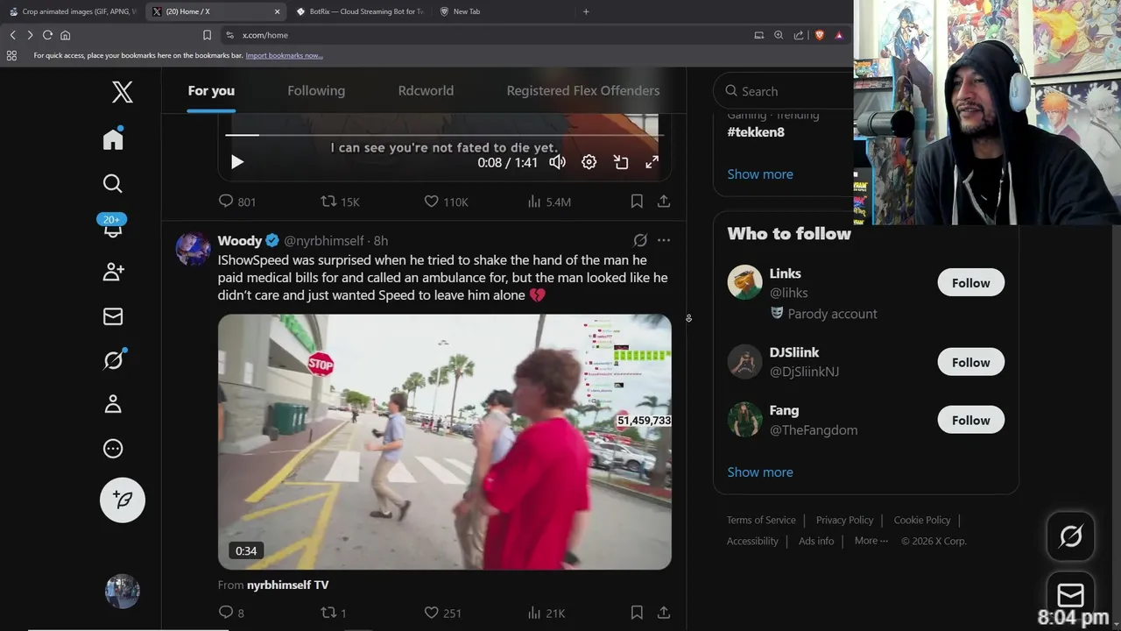Image resolution: width=1121 pixels, height=631 pixels.
Task: Open Privacy Policy link
Action: click(x=844, y=521)
